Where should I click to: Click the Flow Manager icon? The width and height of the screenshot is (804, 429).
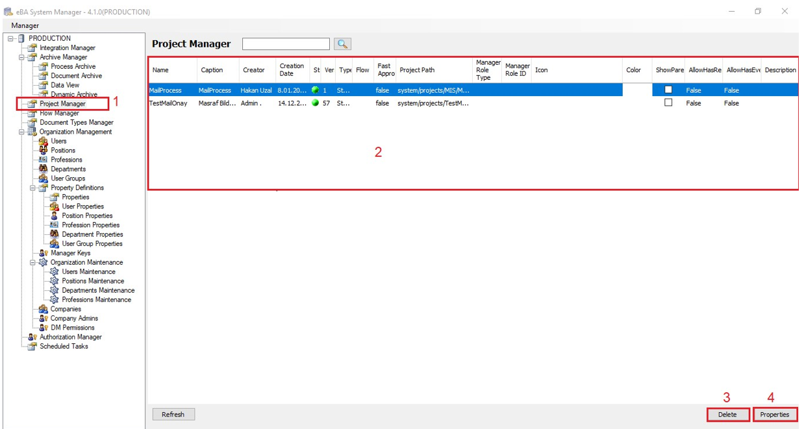(x=32, y=113)
